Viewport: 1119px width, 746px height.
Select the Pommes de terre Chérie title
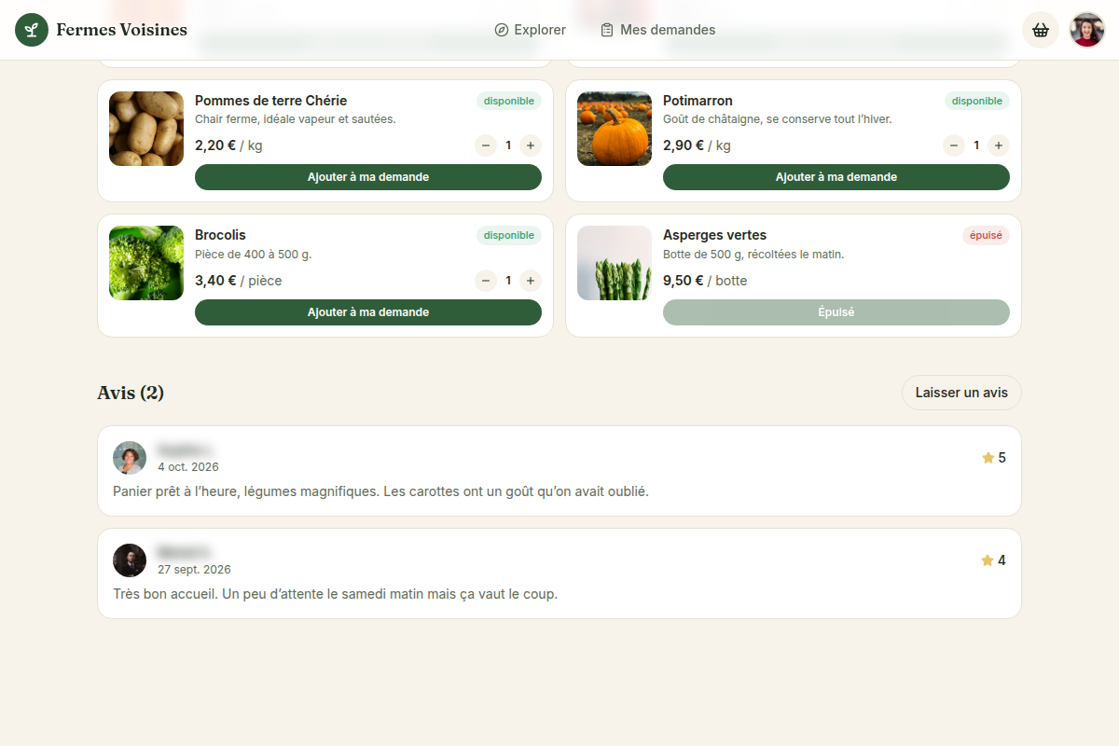pyautogui.click(x=270, y=101)
